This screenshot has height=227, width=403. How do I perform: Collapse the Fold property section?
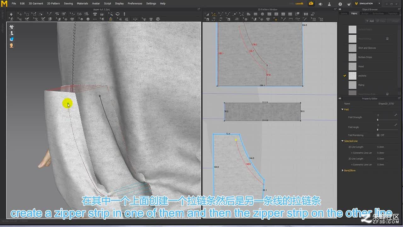click(x=343, y=109)
